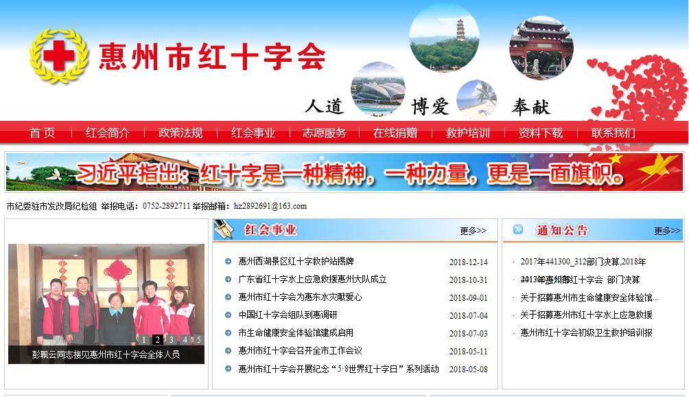Click the 通知公告 section heading
Screen dimensions: 689x397
point(562,230)
